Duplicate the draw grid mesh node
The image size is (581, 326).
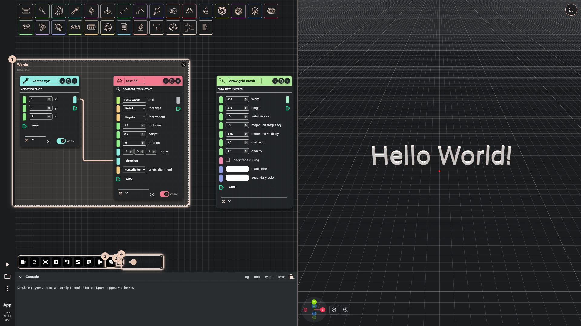(x=281, y=81)
